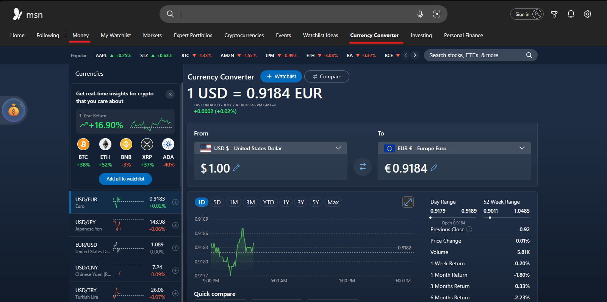Open the notifications bell
Viewport: 607px width, 302px height.
coord(571,14)
